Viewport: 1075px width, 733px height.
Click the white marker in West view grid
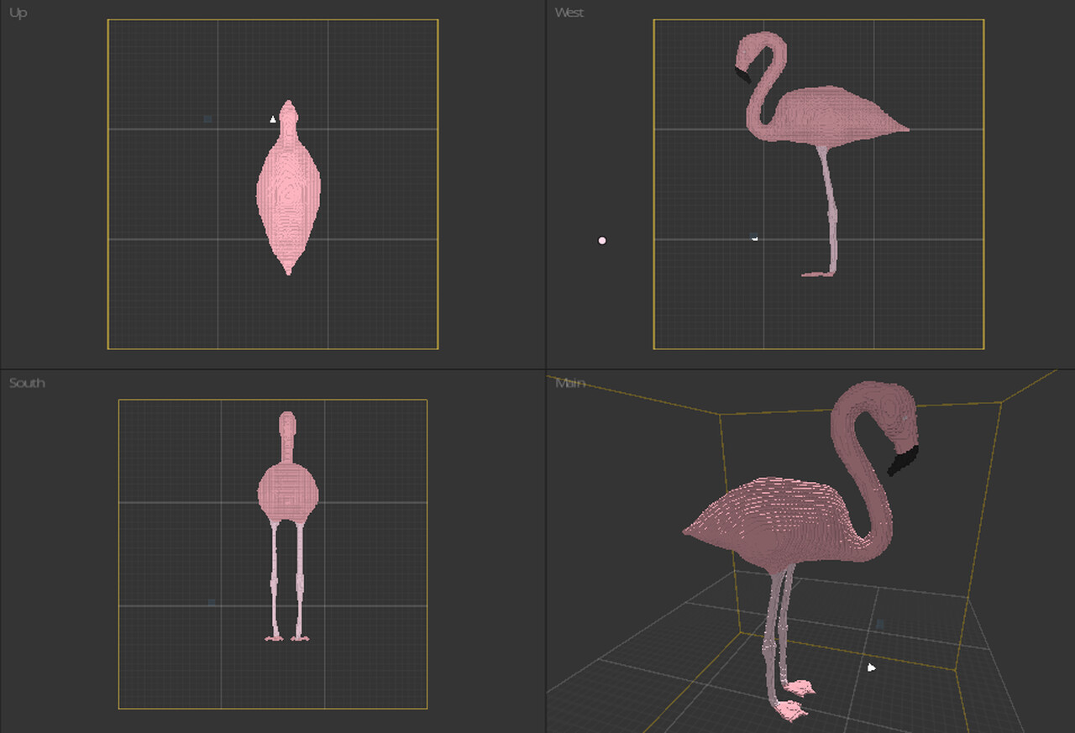point(754,238)
